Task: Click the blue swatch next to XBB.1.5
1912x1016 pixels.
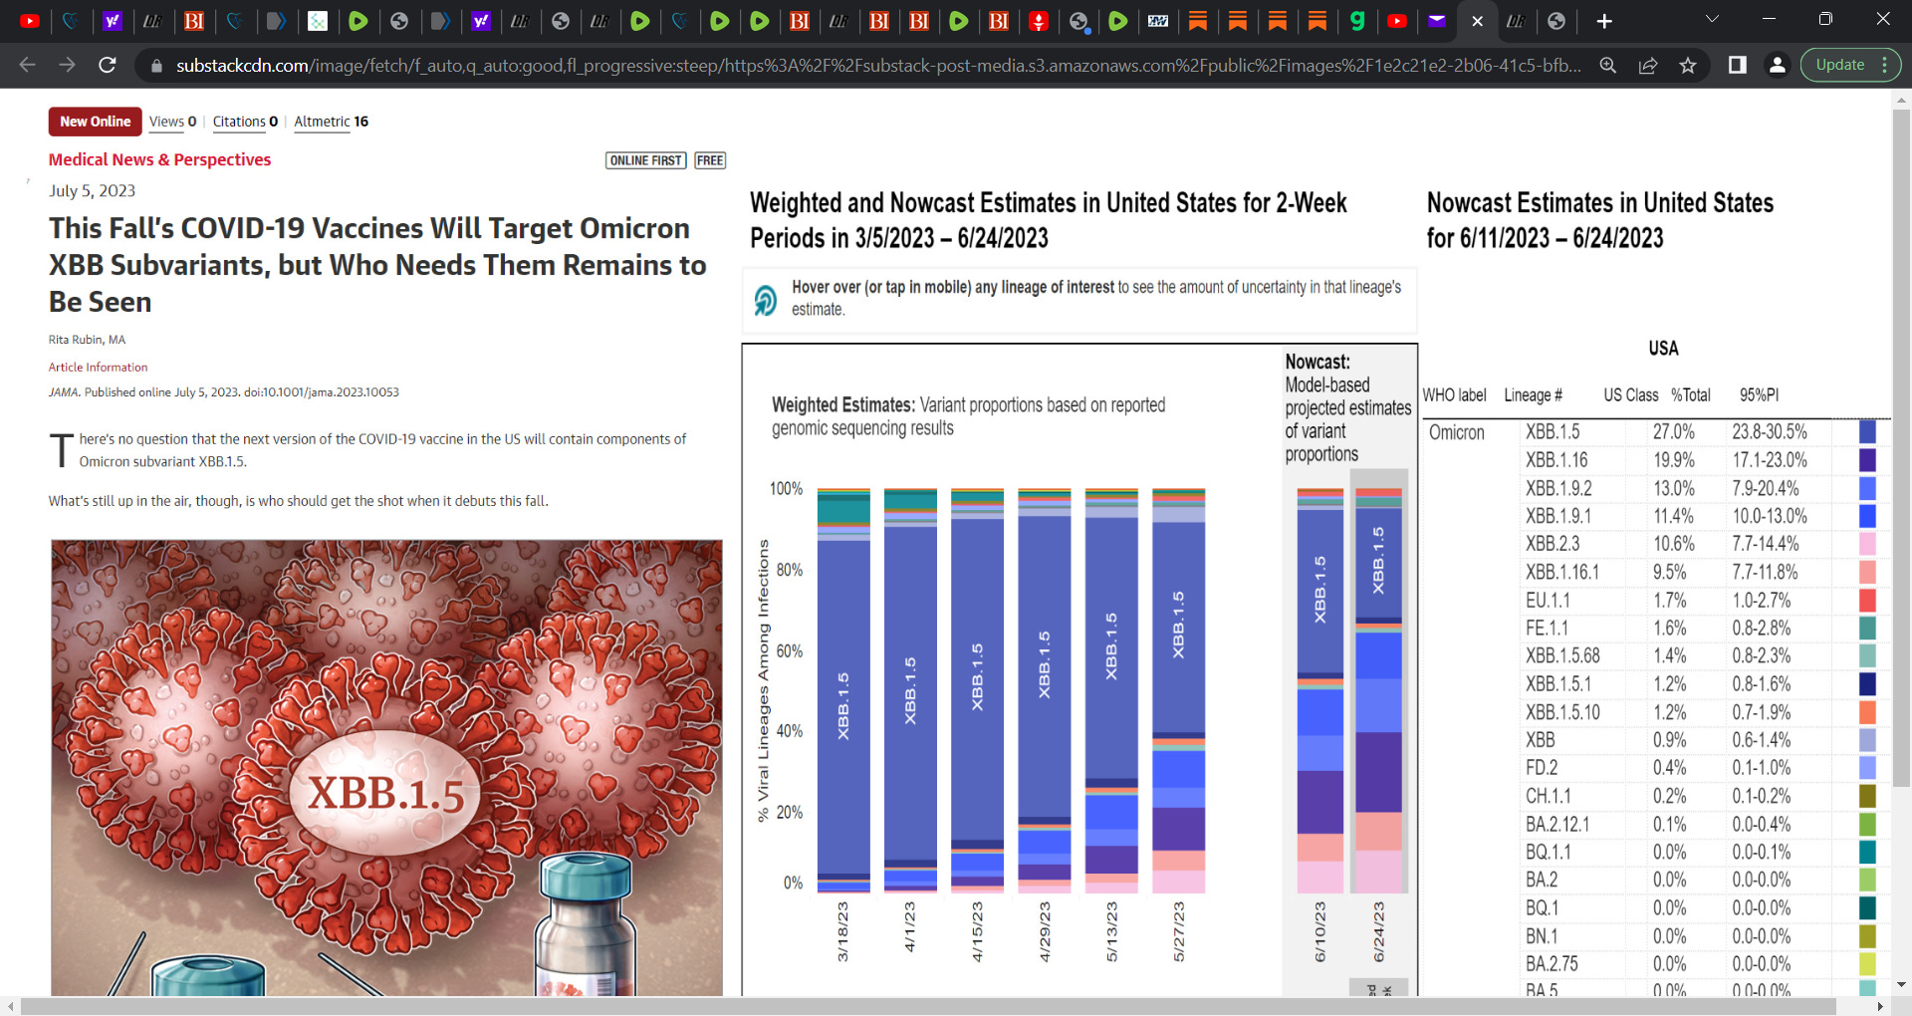Action: tap(1867, 432)
